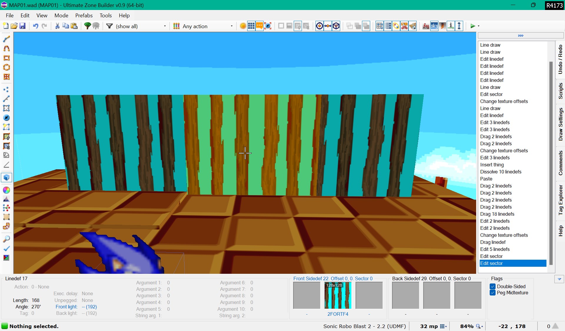The image size is (565, 331).
Task: Open the Mode menu
Action: click(61, 16)
